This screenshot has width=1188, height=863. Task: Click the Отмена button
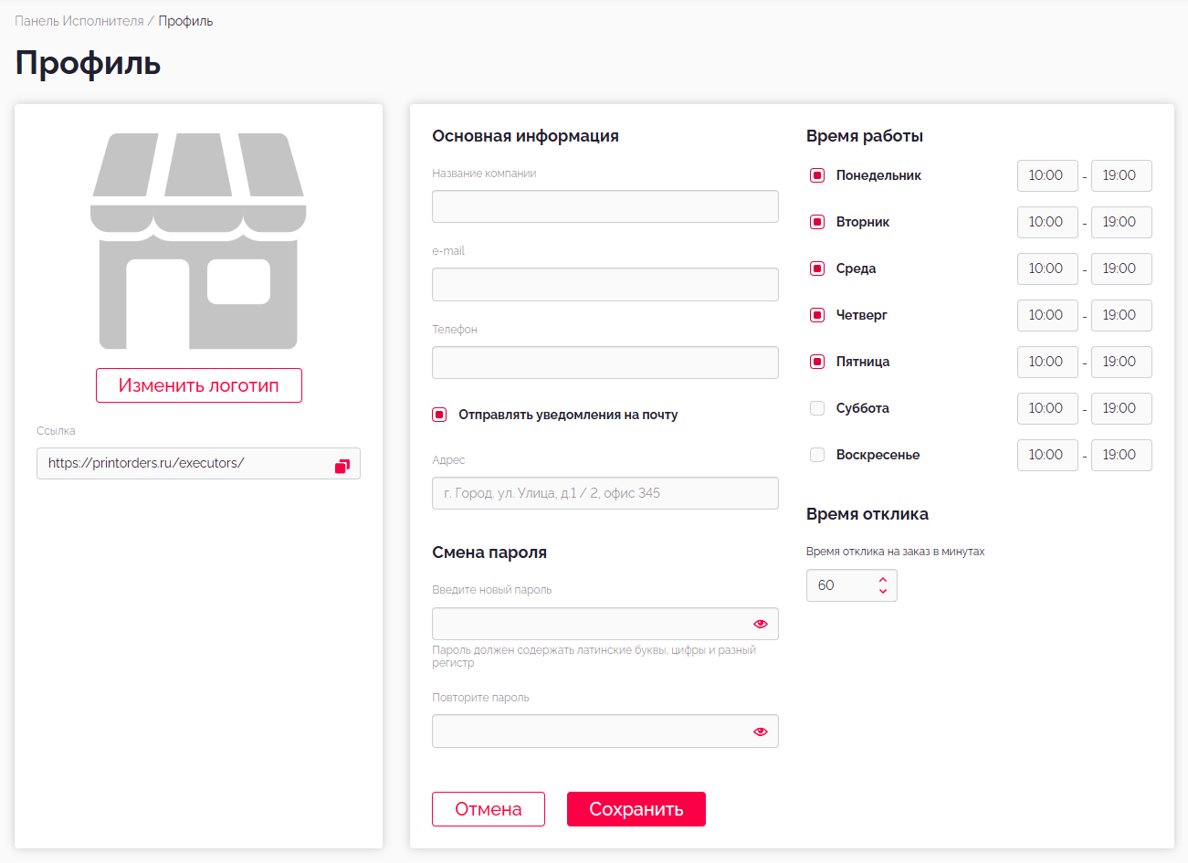(489, 809)
